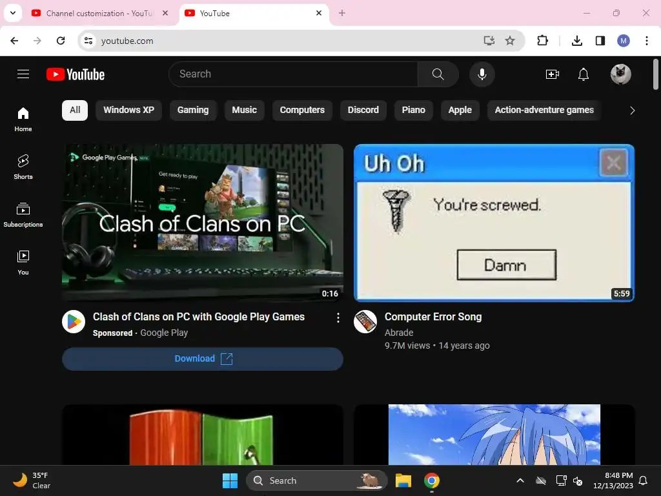Start voice search with microphone icon

click(482, 74)
